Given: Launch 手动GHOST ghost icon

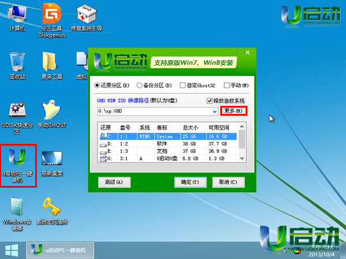Looking at the screenshot, I should (52, 114).
